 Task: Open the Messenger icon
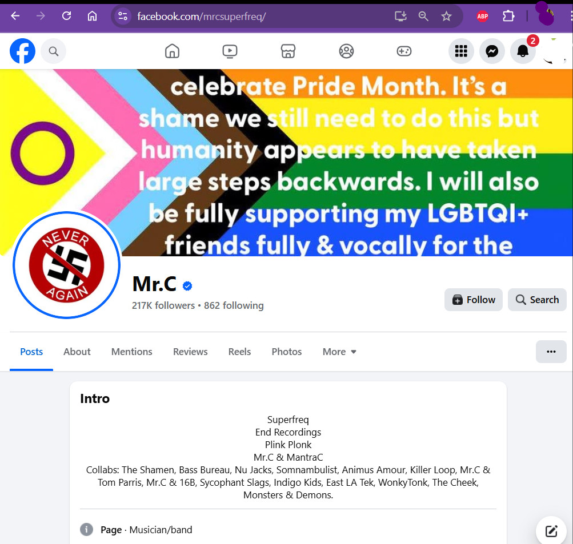(492, 51)
